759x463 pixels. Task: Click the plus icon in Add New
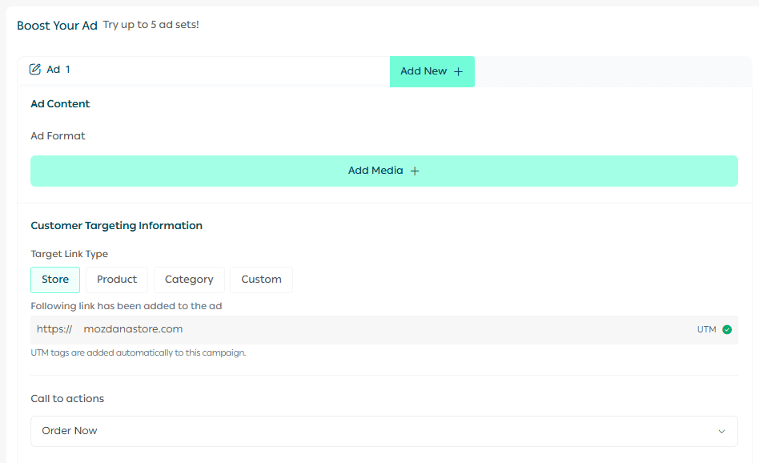point(458,71)
